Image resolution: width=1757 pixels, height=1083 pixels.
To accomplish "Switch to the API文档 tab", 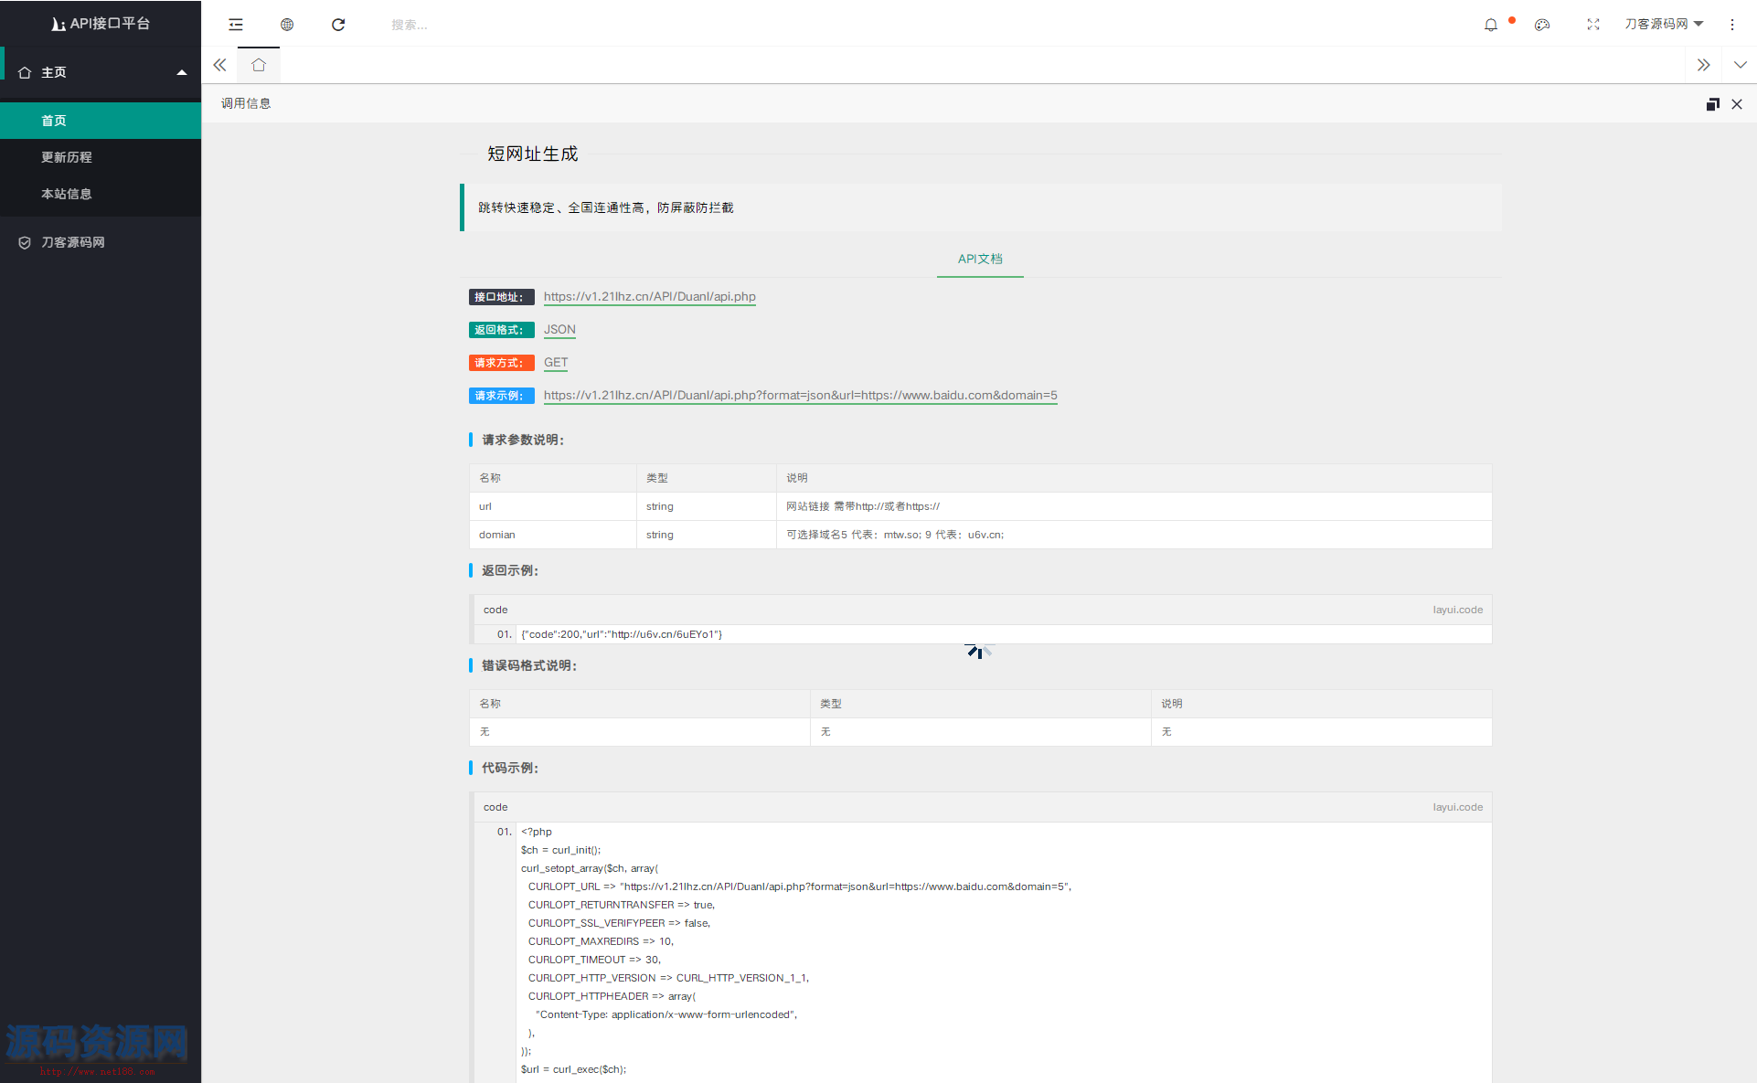I will tap(980, 259).
